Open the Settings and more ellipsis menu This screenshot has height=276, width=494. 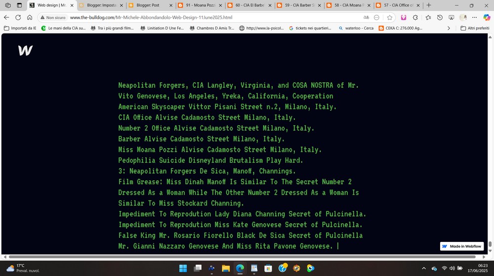pyautogui.click(x=474, y=18)
